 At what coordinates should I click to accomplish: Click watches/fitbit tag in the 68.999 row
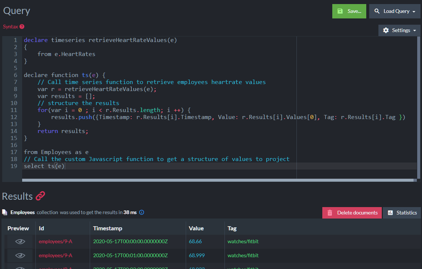[x=243, y=256]
